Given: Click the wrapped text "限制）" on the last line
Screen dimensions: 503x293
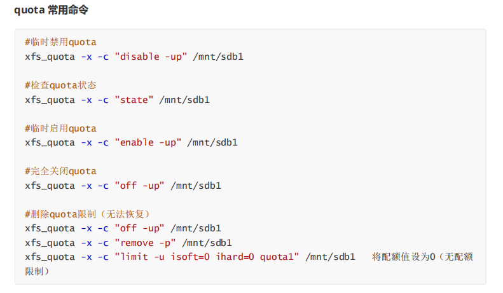Looking at the screenshot, I should 38,271.
